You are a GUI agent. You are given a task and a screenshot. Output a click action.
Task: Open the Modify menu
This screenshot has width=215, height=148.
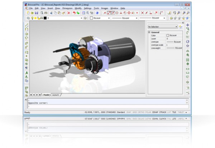78,8
